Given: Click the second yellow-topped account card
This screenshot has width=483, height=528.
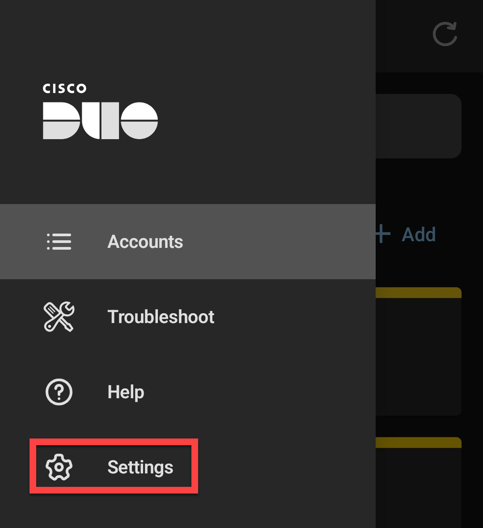Looking at the screenshot, I should pos(418,482).
